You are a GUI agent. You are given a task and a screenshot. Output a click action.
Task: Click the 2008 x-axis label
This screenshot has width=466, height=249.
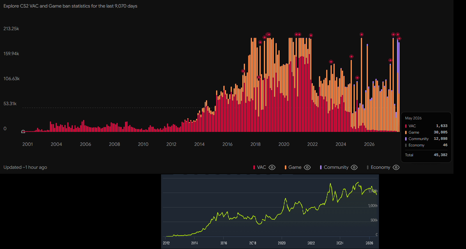[114, 144]
